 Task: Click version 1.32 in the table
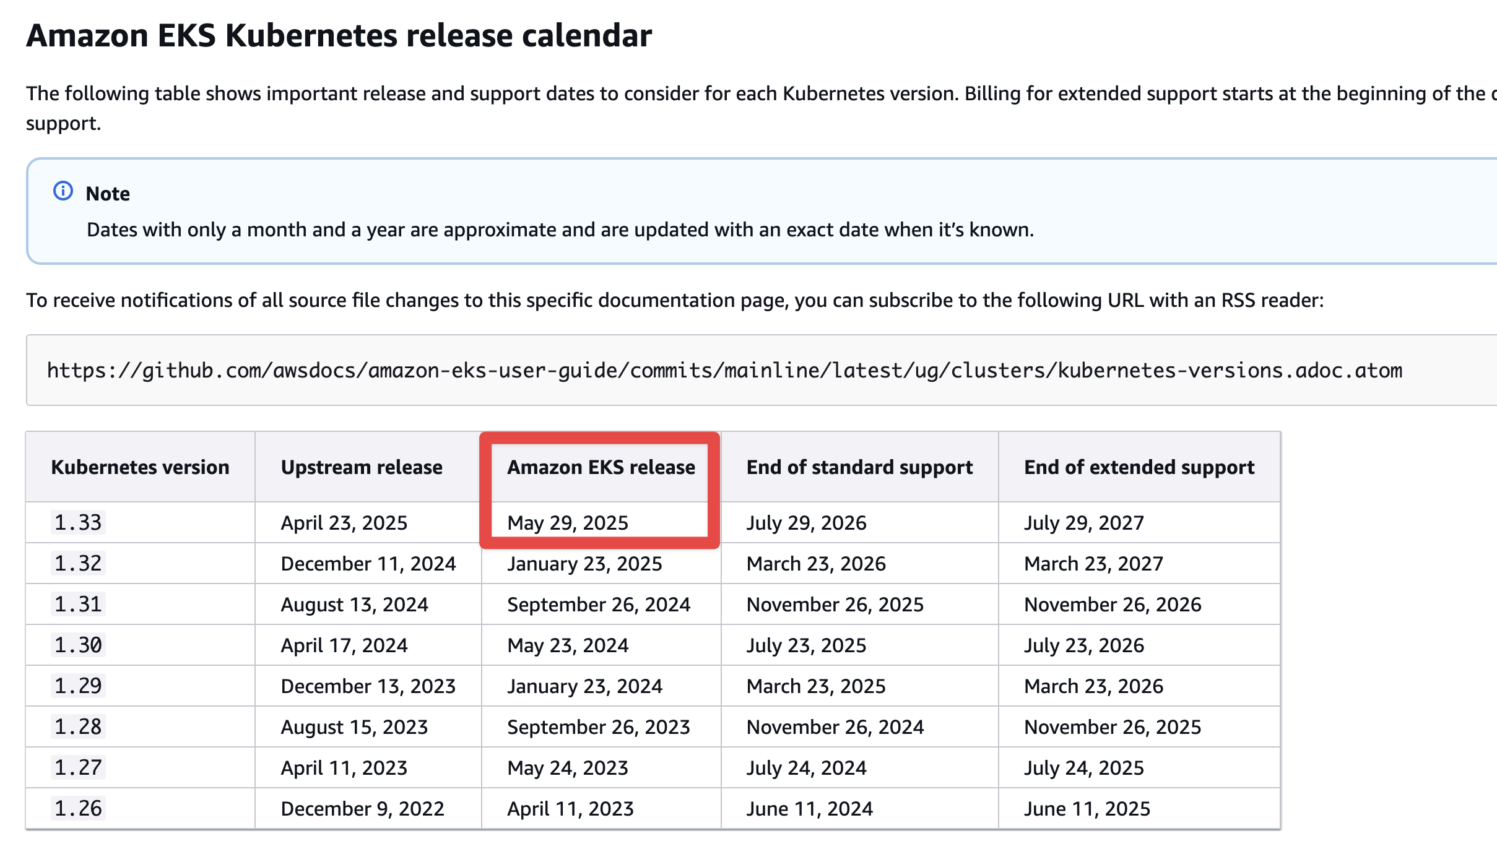click(78, 564)
